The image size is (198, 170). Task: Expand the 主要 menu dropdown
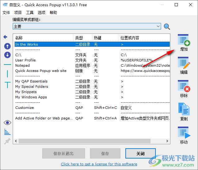click(x=158, y=26)
